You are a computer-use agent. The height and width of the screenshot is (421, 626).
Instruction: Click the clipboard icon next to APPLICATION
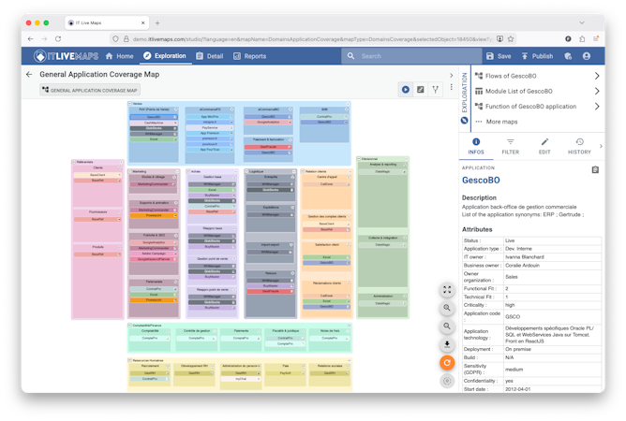pos(595,170)
